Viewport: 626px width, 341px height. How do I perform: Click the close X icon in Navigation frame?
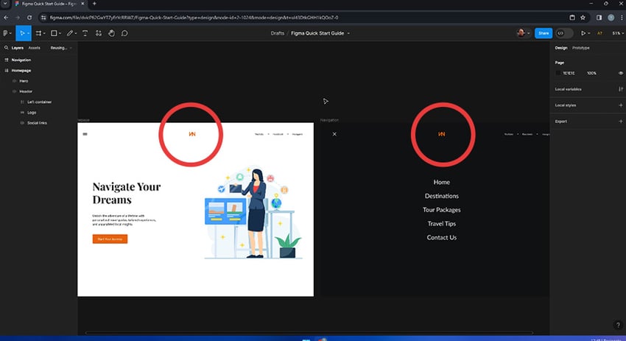334,134
